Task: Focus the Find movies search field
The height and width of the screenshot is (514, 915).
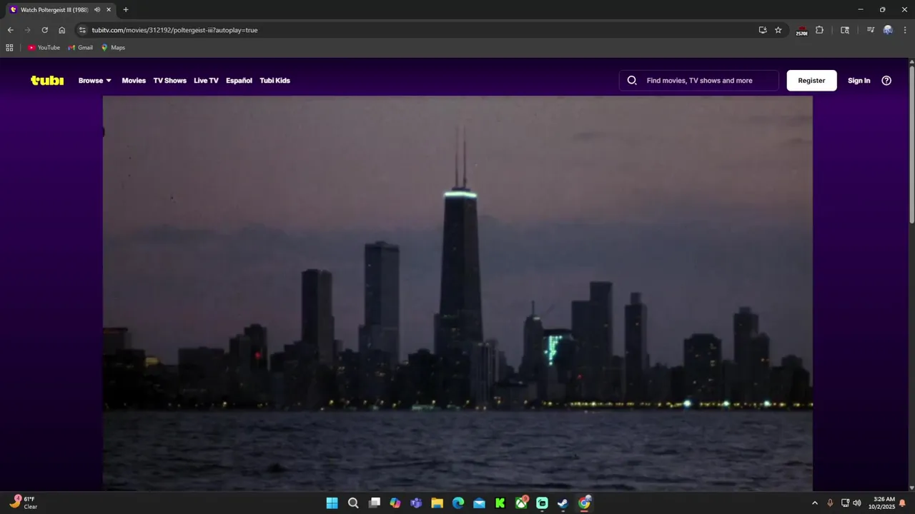Action: click(699, 81)
